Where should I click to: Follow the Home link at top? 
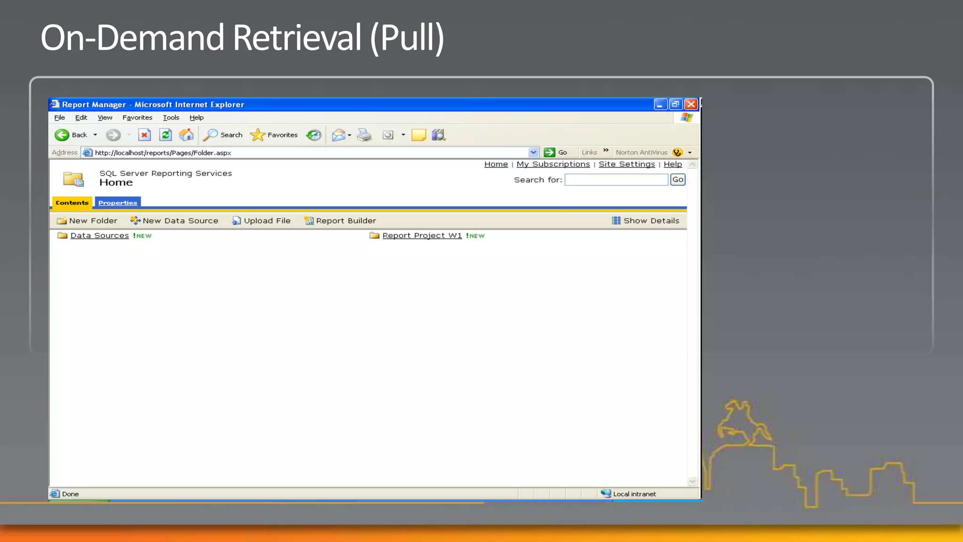pyautogui.click(x=496, y=164)
